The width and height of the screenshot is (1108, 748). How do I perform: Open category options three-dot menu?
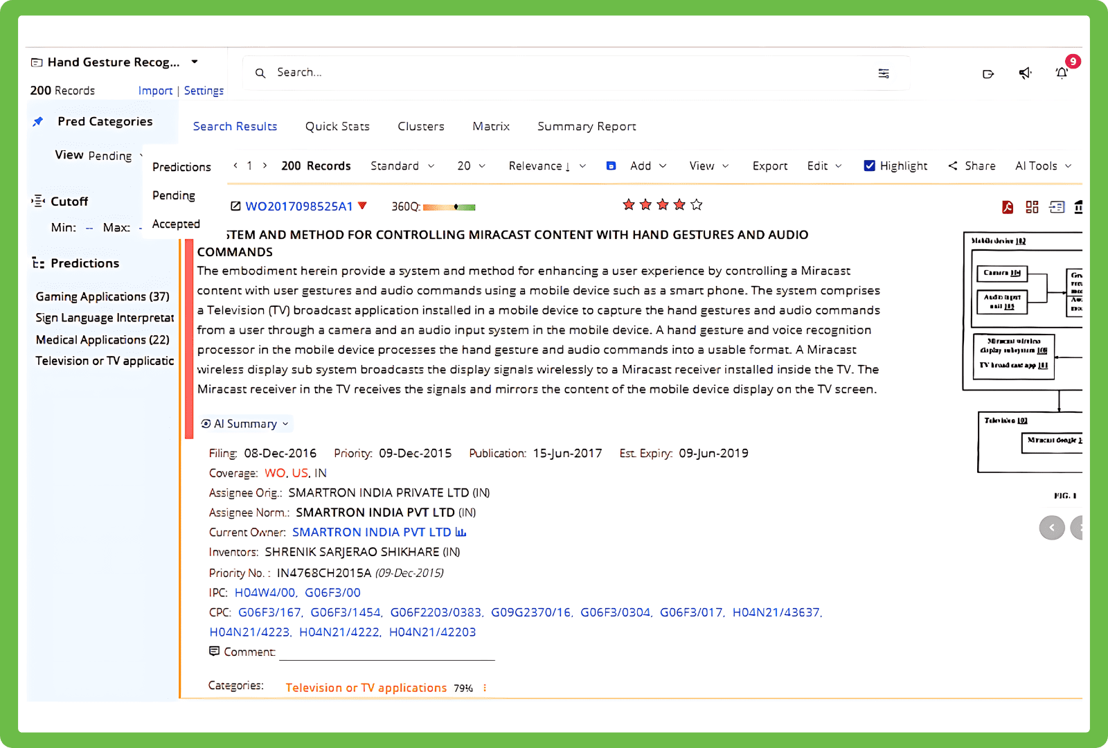click(x=485, y=688)
